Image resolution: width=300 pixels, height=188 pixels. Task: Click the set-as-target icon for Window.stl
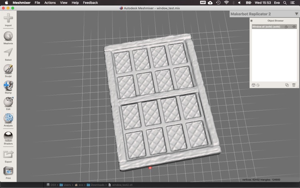point(286,26)
